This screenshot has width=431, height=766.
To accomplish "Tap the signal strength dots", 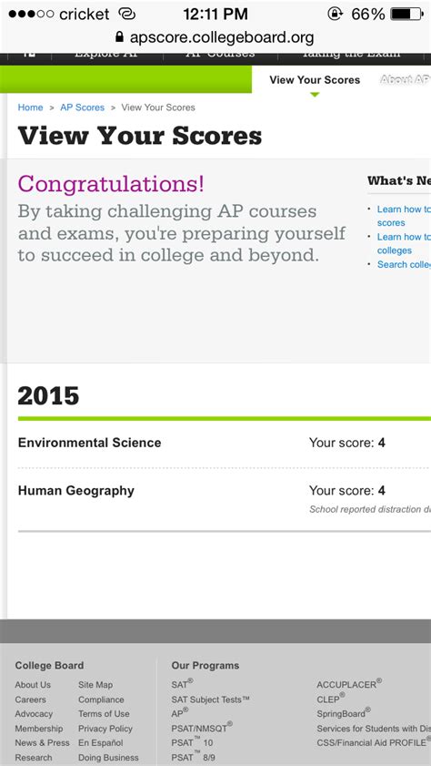I will point(31,15).
